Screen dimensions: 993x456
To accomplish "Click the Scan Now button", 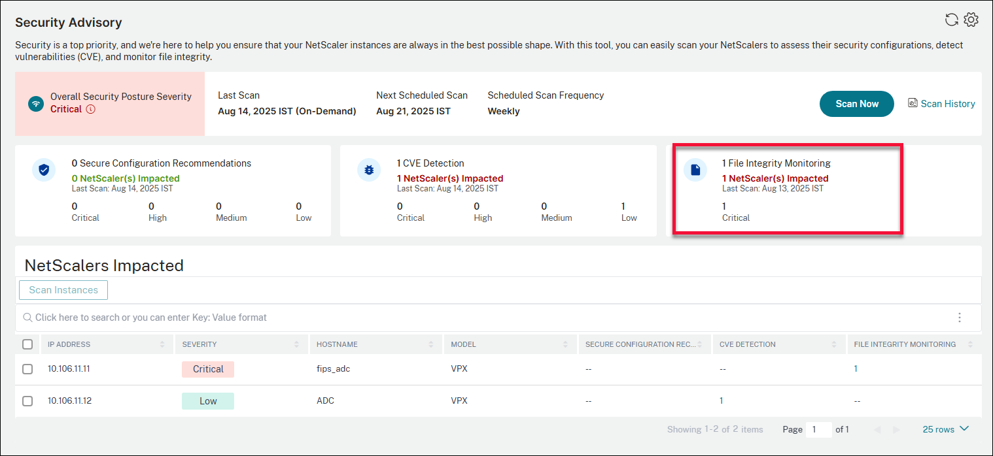I will tap(857, 104).
